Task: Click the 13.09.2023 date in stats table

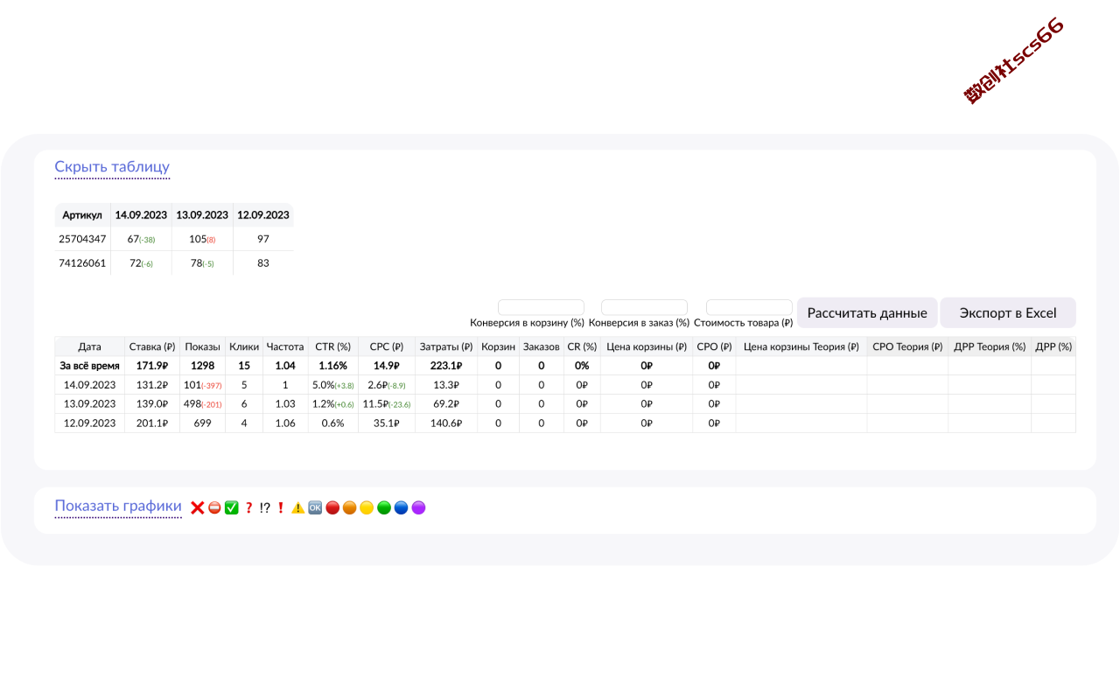Action: click(89, 404)
